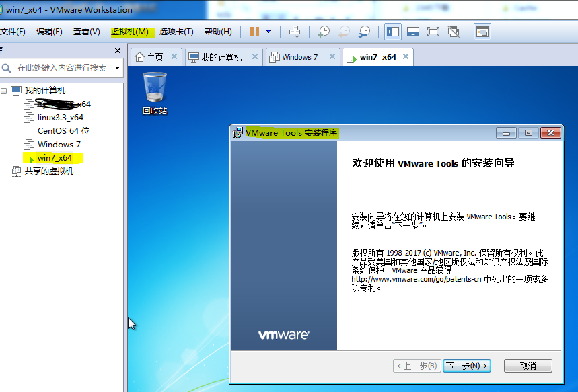Select 共享的虚拟机 tree item

[49, 171]
